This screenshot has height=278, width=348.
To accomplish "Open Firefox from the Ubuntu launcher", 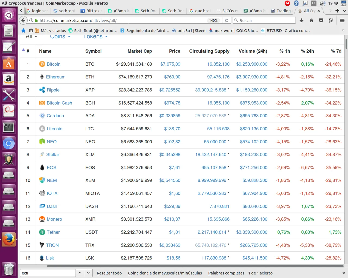I will (x=9, y=239).
